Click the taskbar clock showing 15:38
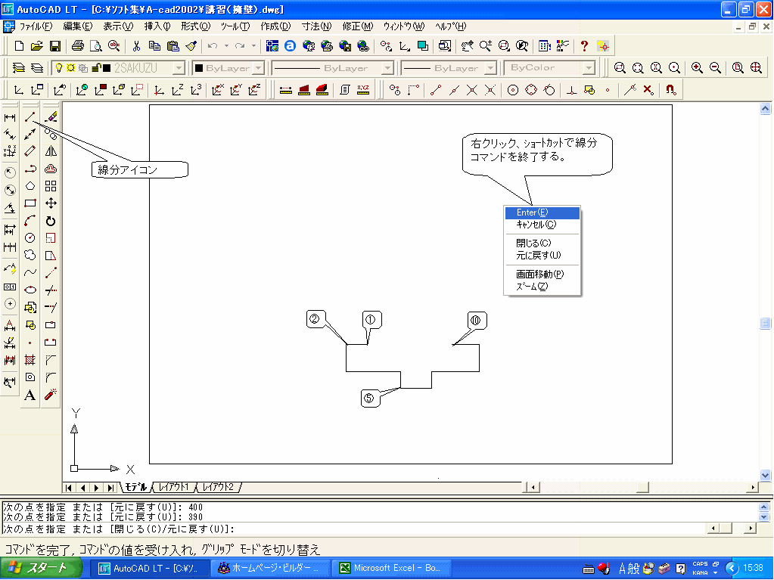The height and width of the screenshot is (580, 774). coord(753,568)
